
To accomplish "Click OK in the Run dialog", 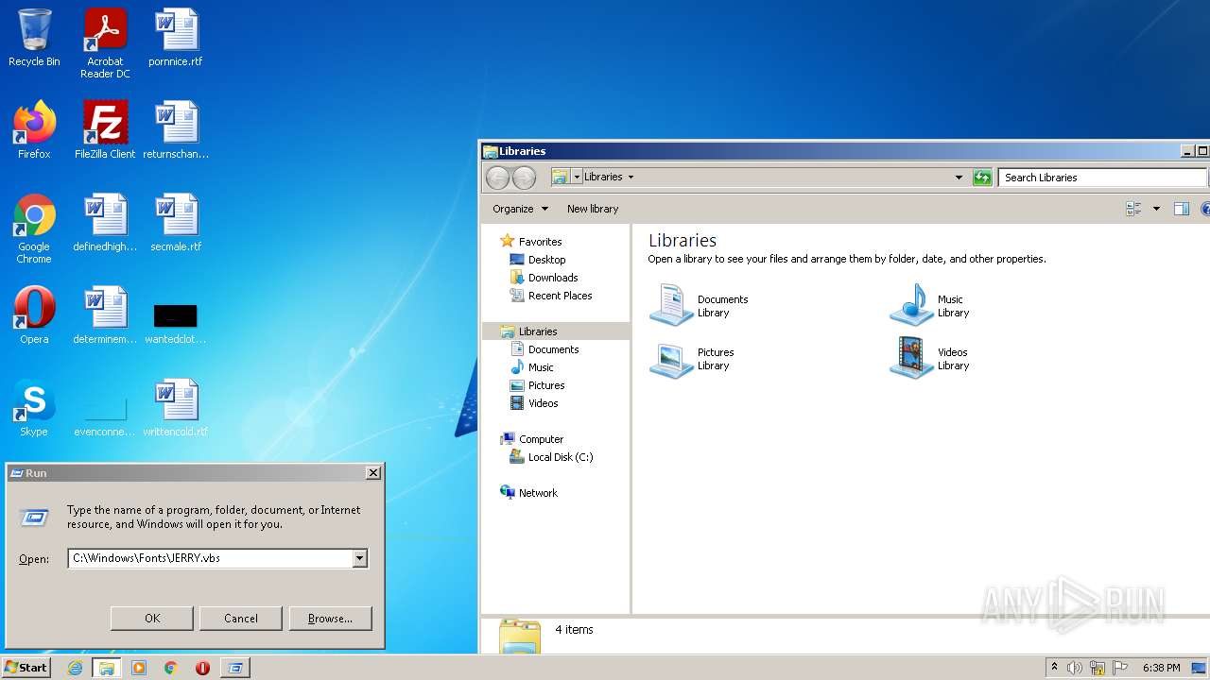I will [152, 619].
